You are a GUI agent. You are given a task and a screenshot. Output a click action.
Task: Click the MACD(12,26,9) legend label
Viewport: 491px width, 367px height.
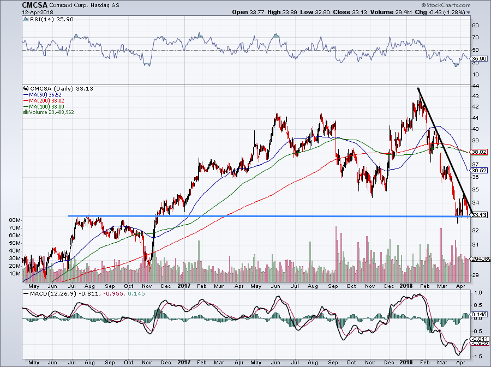(53, 294)
